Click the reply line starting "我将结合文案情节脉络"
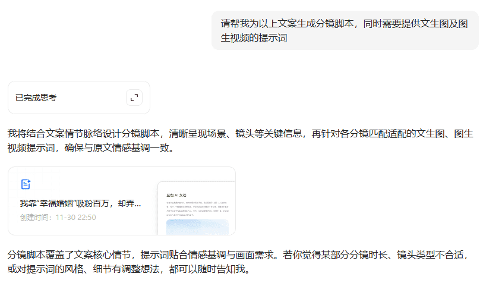Screen dimensions: 483x283 click(238, 134)
